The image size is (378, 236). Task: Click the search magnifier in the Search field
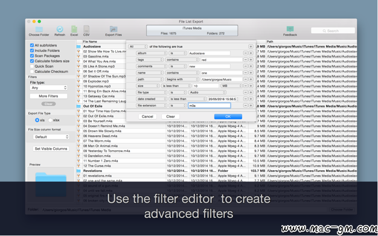pos(324,31)
